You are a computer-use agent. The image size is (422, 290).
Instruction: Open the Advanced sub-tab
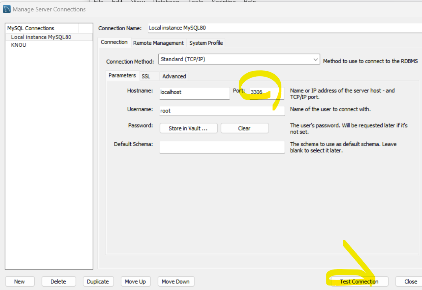(x=174, y=76)
